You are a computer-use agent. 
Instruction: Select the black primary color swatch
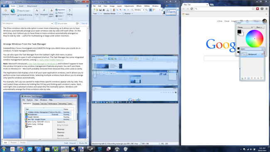tap(239, 32)
